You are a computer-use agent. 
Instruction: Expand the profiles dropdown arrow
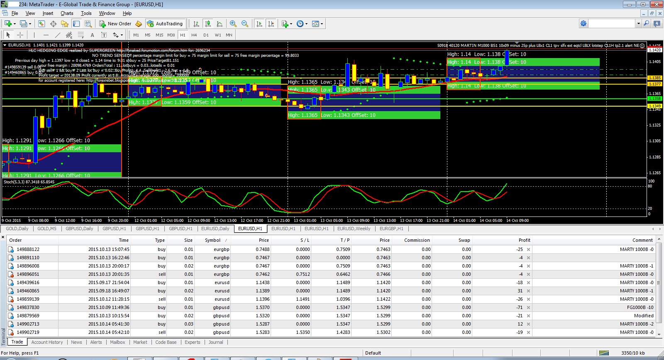[30, 24]
